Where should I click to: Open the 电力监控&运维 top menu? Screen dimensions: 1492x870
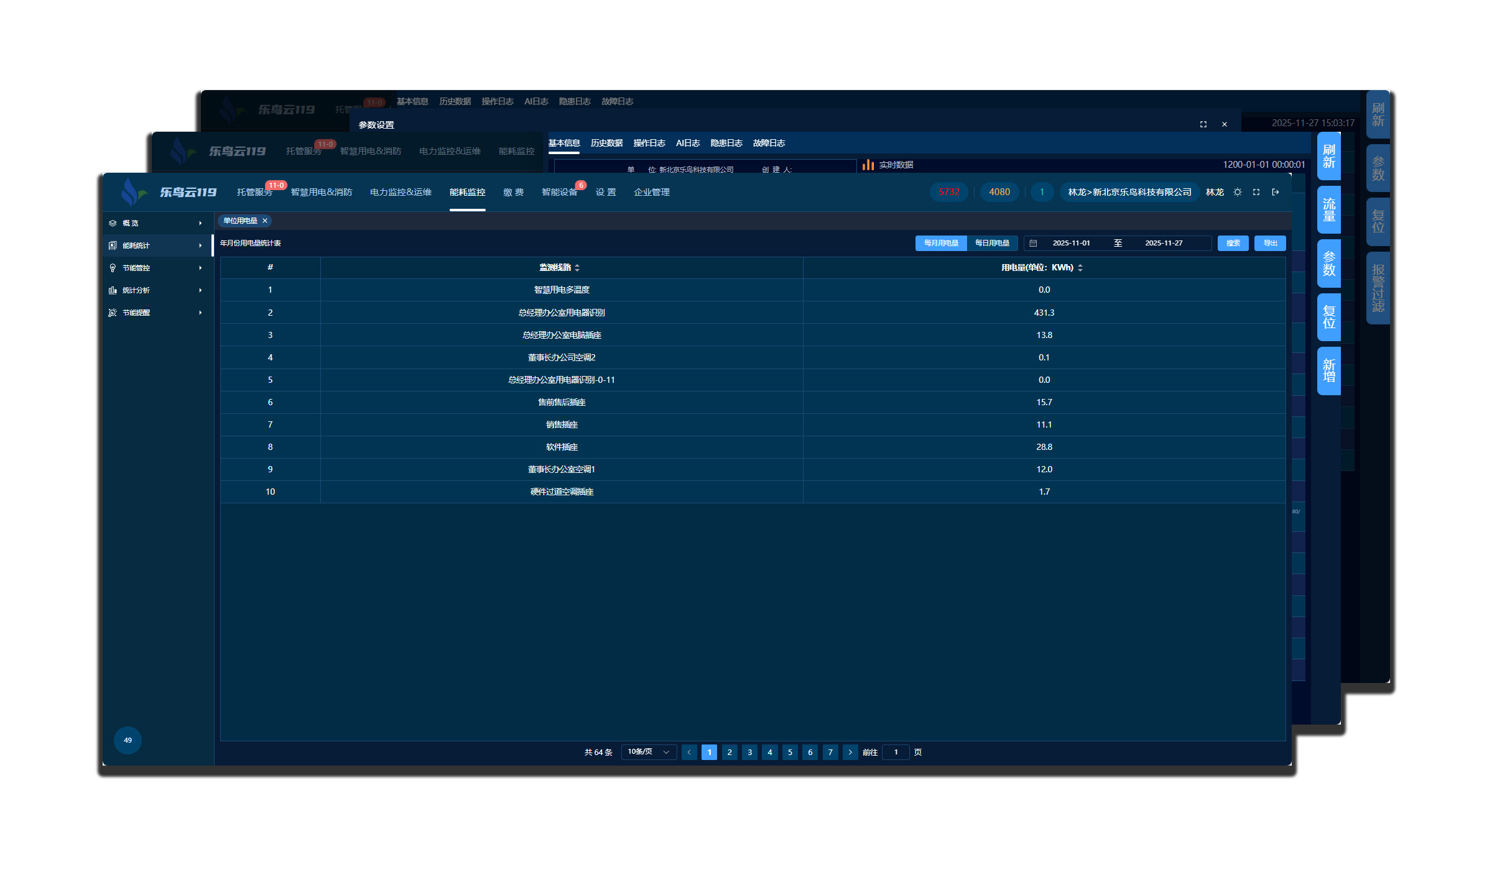401,192
